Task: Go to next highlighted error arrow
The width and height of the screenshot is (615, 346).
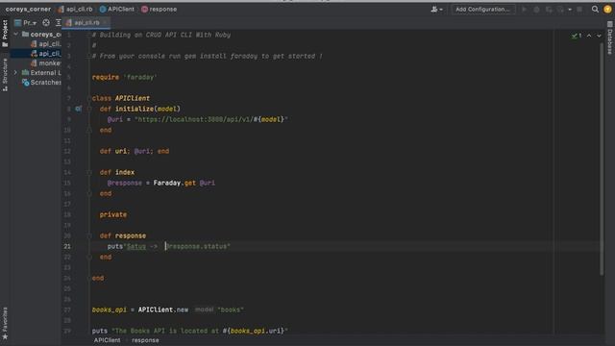Action: click(599, 36)
